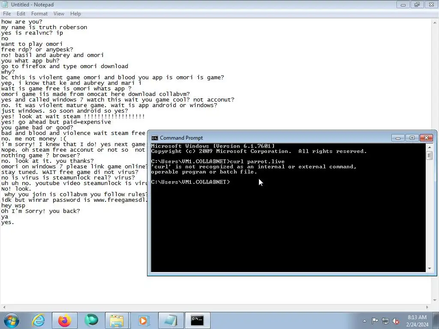
Task: Click the Command Prompt scrollbar thumb
Action: 430,155
